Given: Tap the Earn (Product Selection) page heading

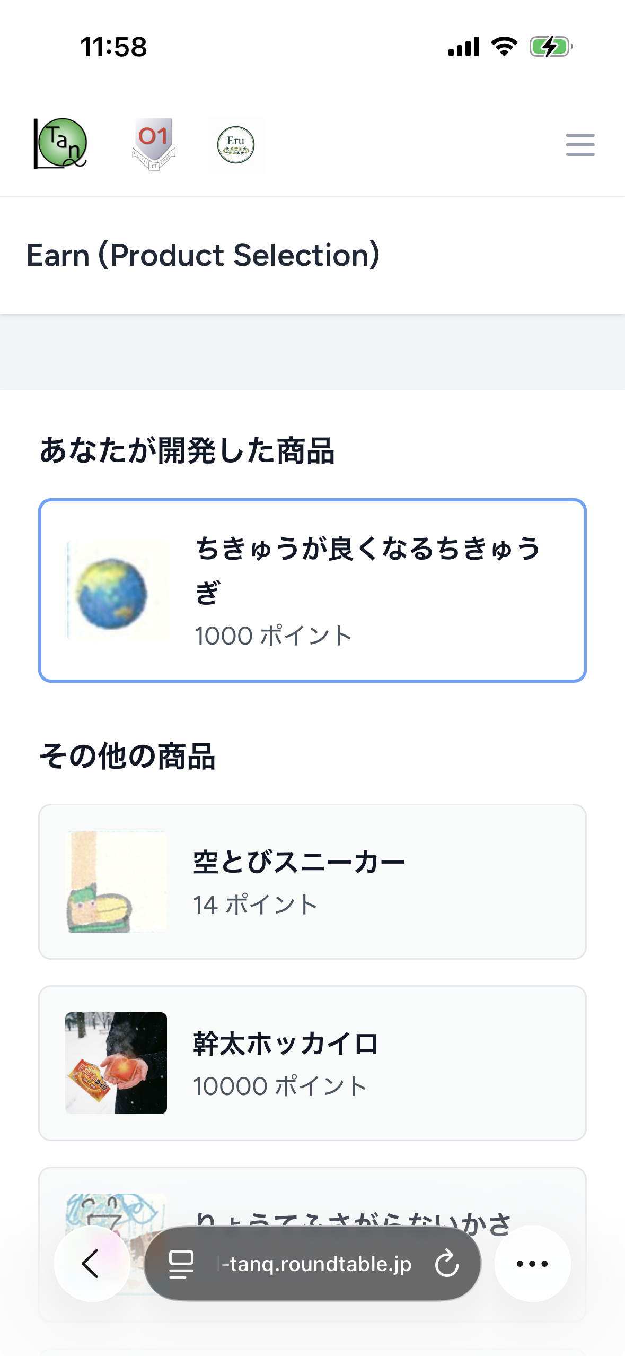Looking at the screenshot, I should click(x=203, y=255).
